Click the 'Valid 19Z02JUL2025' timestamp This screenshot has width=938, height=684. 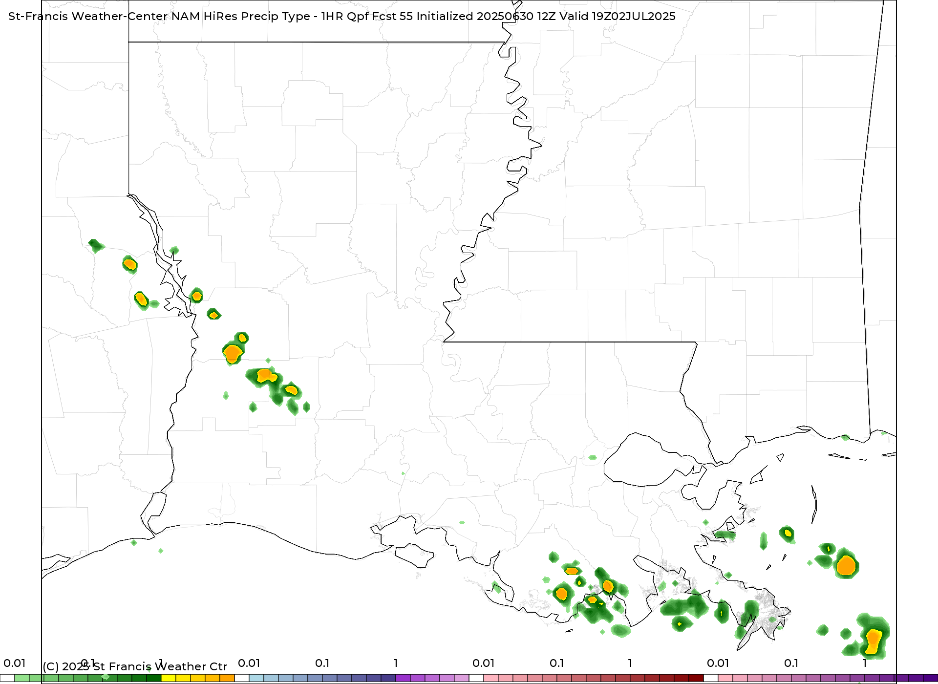tap(618, 16)
